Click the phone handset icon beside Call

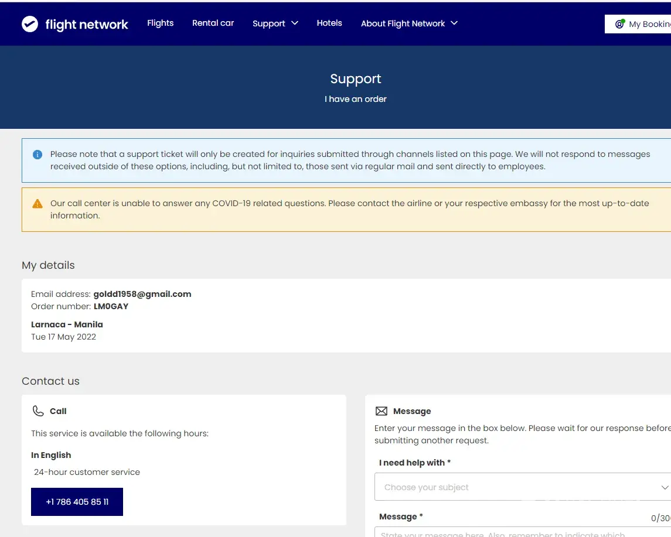click(x=38, y=411)
